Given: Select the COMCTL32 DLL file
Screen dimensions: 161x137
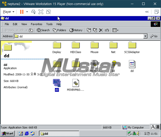Looking at the screenshot, I should 95,66.
